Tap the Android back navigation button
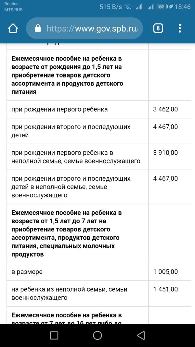The width and height of the screenshot is (195, 347). pyautogui.click(x=141, y=335)
